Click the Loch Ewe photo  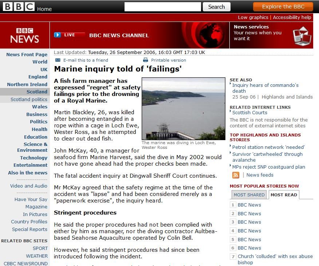pos(183,109)
